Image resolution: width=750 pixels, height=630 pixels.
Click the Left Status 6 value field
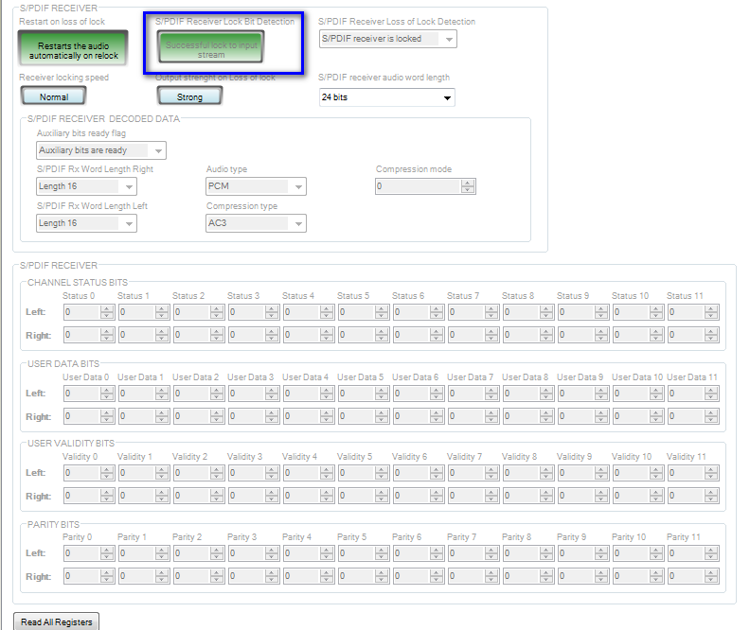point(411,312)
